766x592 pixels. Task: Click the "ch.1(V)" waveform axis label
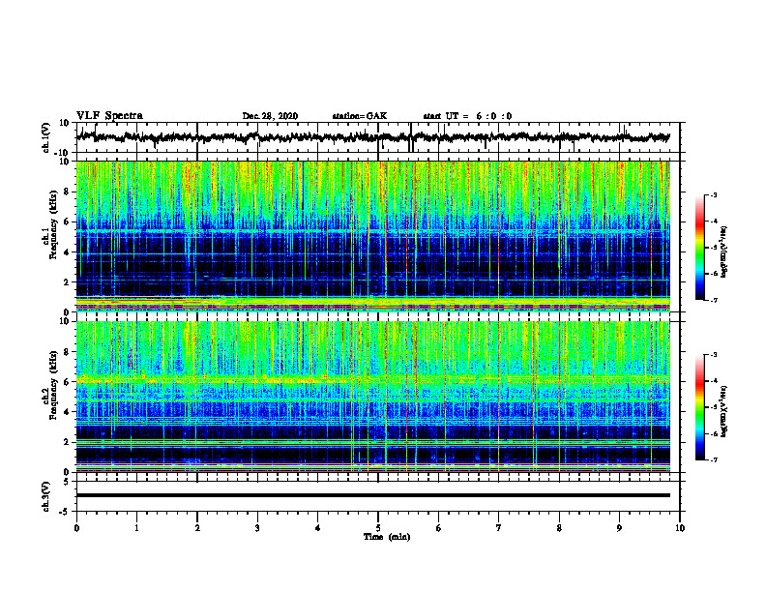46,137
